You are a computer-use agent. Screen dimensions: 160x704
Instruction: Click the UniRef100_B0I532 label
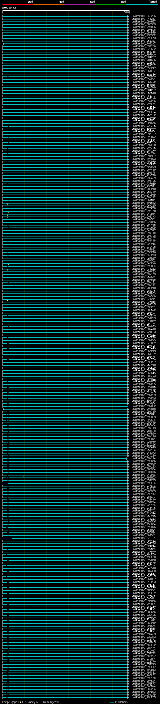143,203
